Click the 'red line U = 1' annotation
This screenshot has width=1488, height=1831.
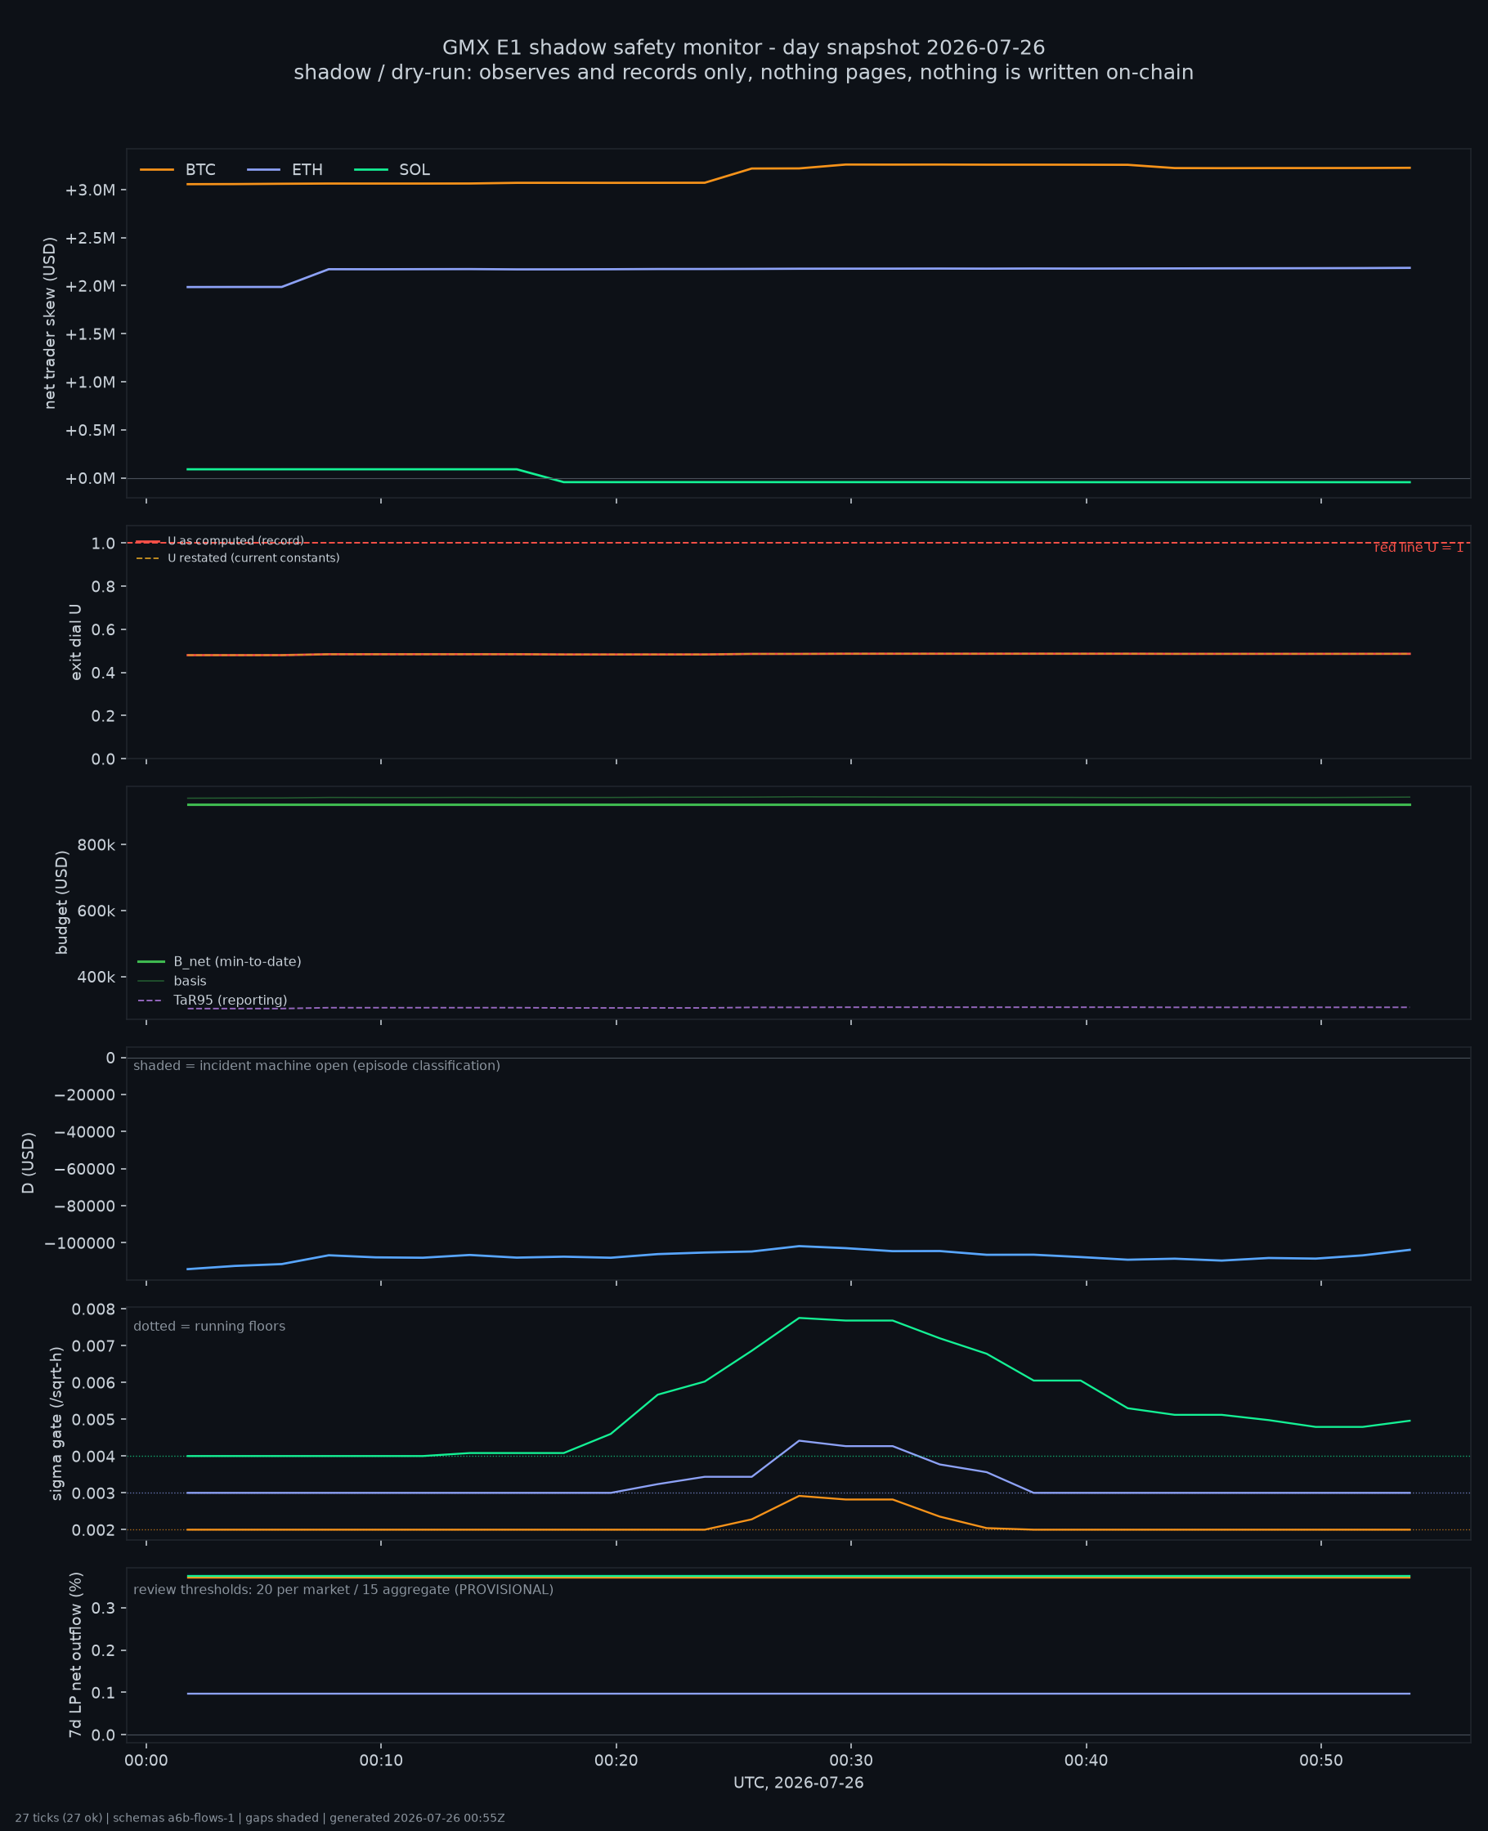(x=1419, y=548)
